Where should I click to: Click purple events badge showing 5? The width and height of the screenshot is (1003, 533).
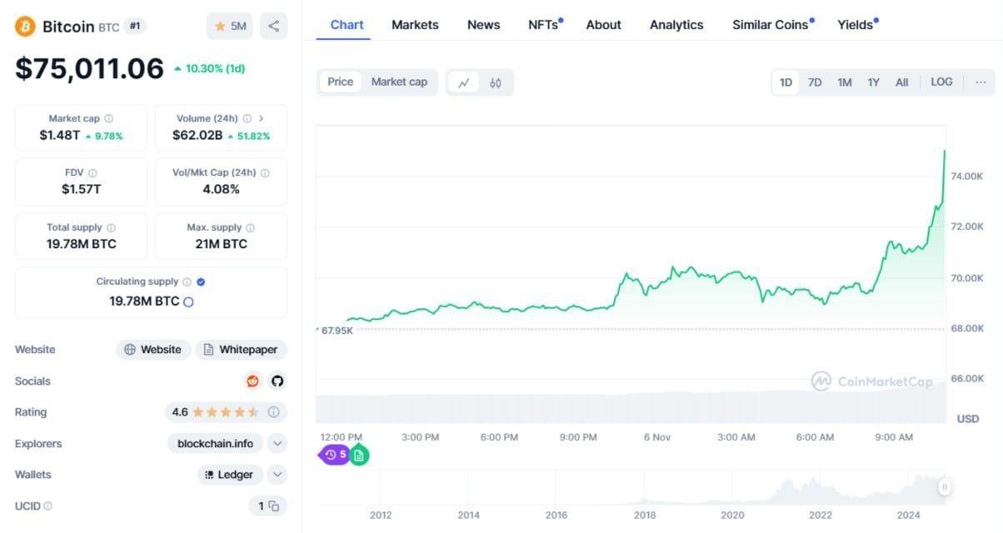[x=334, y=455]
